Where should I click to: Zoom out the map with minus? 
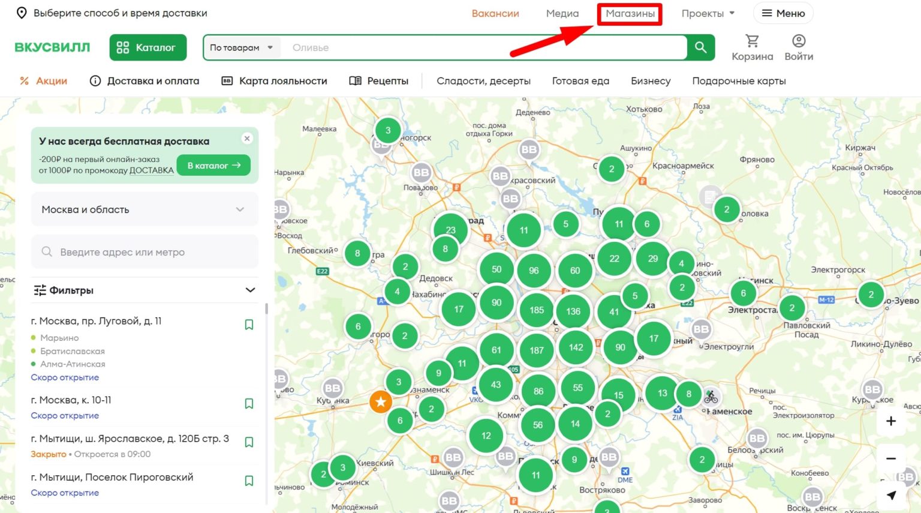coord(891,458)
